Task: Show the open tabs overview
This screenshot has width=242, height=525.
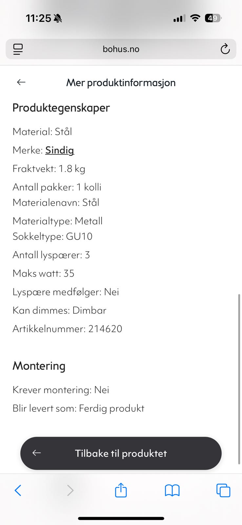Action: pyautogui.click(x=223, y=491)
